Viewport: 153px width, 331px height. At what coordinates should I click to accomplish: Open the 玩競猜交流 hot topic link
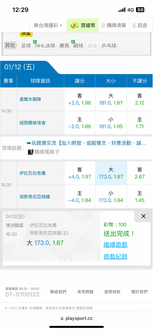pos(86,143)
